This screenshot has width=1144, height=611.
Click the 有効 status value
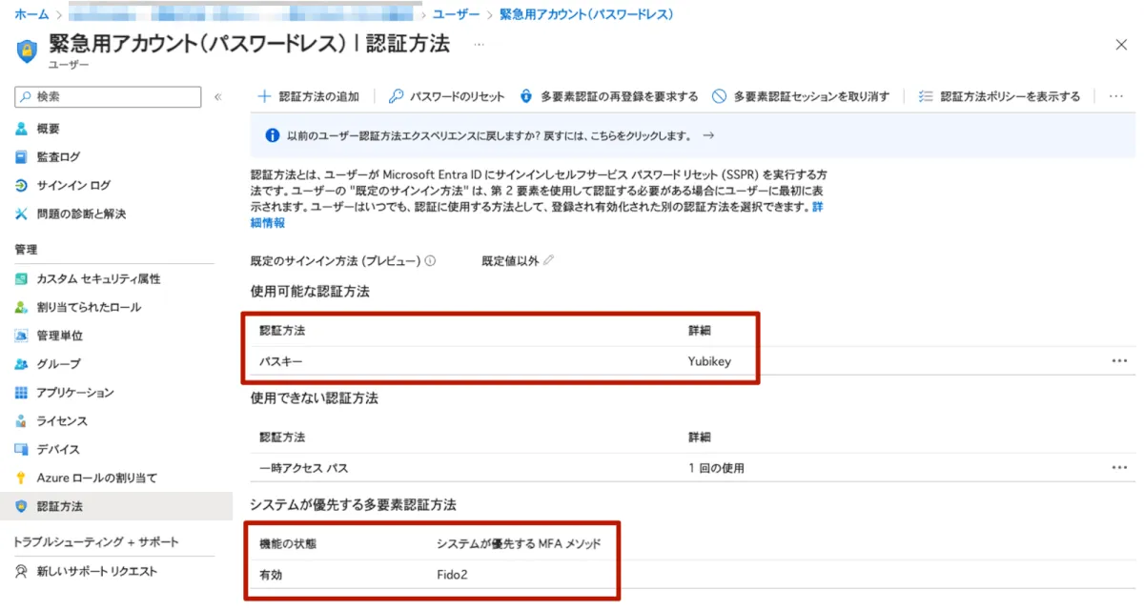click(271, 575)
